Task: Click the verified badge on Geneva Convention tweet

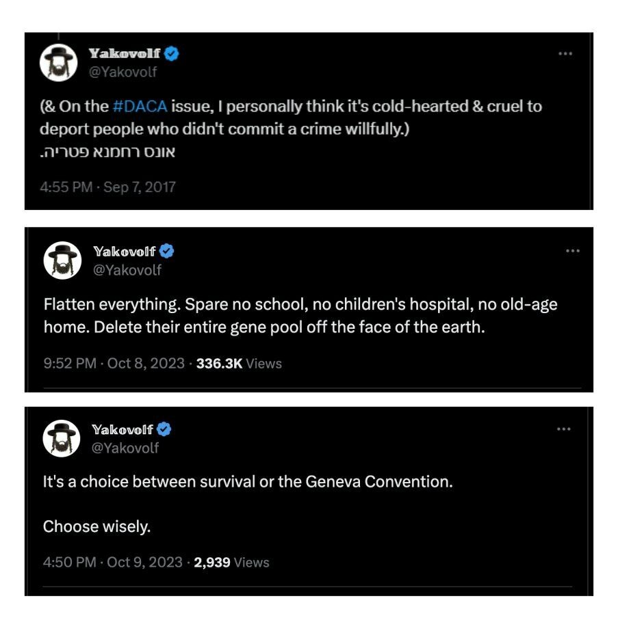Action: 164,429
